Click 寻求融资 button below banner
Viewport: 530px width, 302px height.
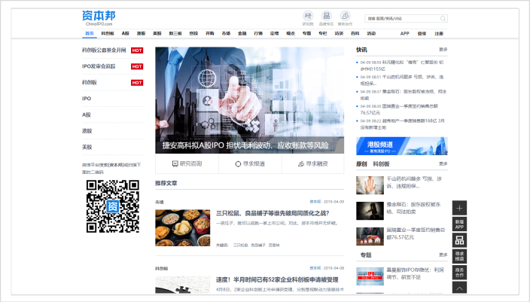point(313,163)
